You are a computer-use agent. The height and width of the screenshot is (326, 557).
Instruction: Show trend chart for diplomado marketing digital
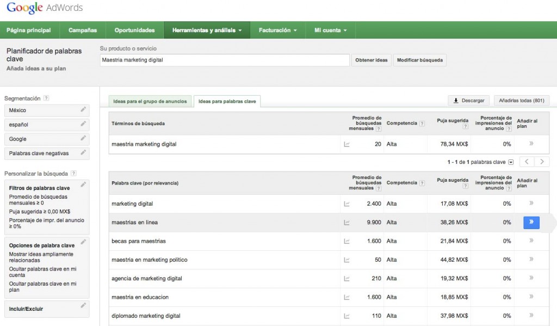click(346, 316)
